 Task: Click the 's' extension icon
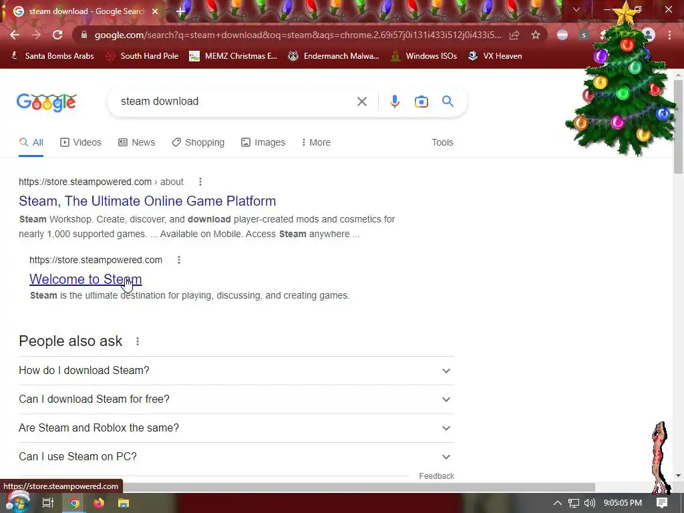(x=584, y=35)
